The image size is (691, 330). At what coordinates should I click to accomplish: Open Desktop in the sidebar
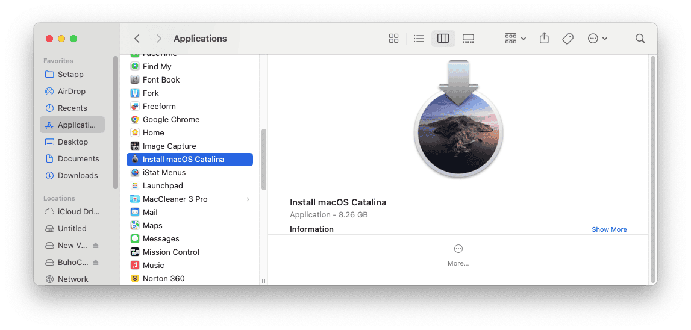click(72, 142)
